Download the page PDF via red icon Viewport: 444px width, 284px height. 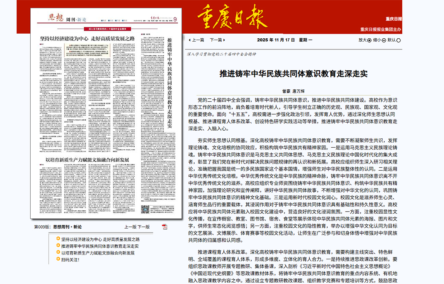point(164,227)
